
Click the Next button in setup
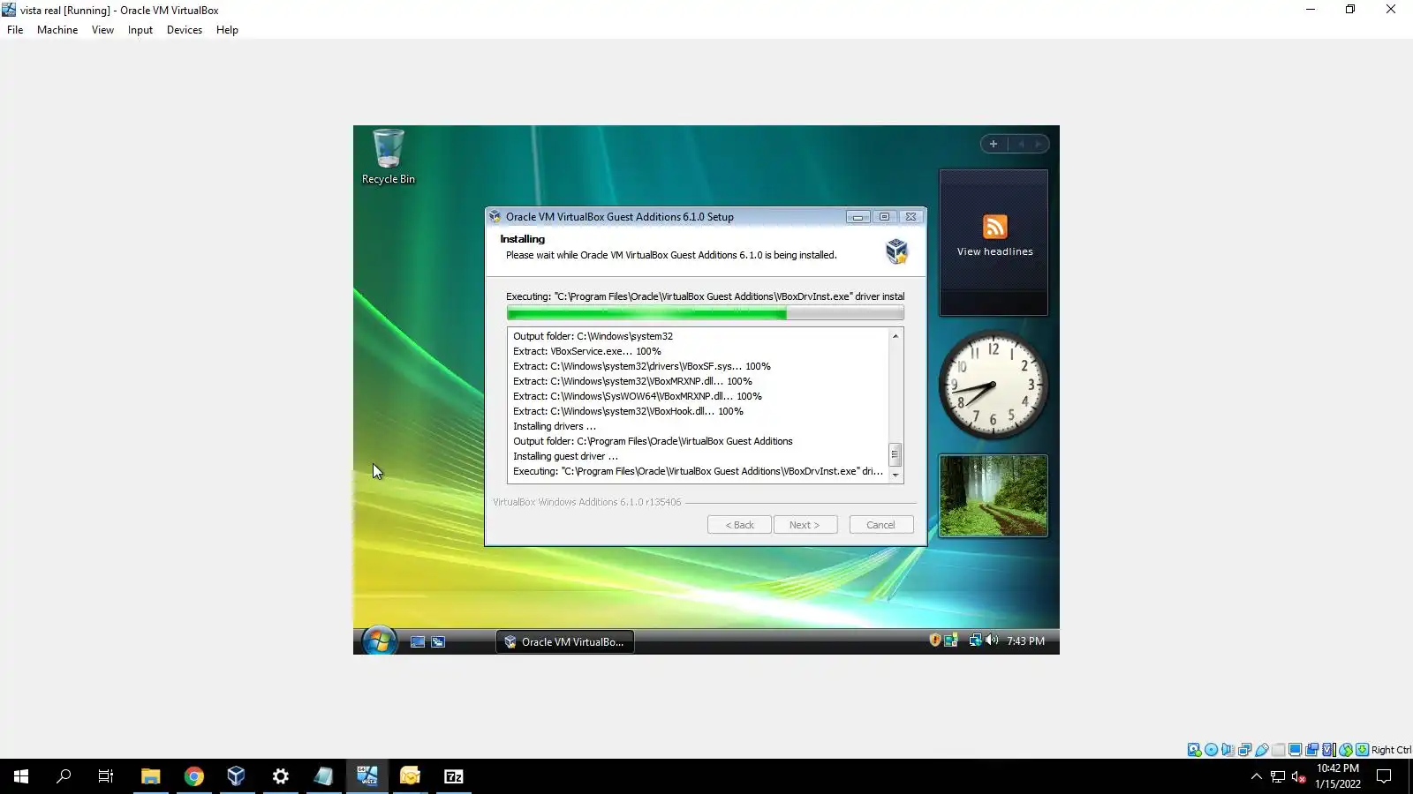point(805,525)
